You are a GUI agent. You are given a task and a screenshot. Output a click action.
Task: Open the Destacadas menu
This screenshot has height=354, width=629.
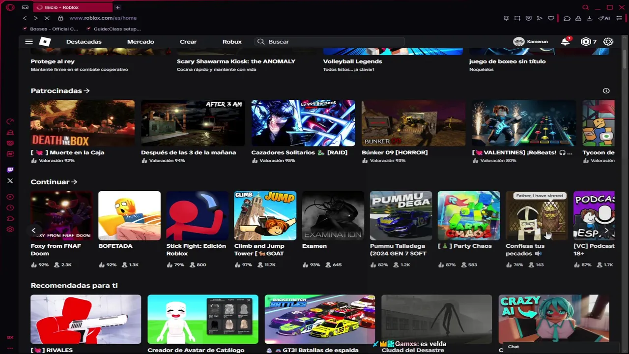[x=84, y=42]
